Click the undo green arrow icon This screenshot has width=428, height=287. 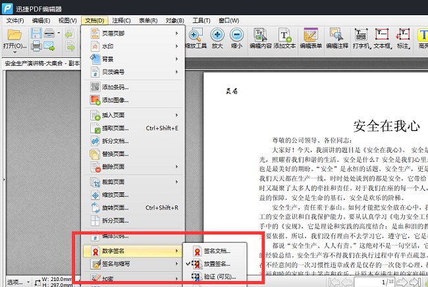[x=70, y=34]
